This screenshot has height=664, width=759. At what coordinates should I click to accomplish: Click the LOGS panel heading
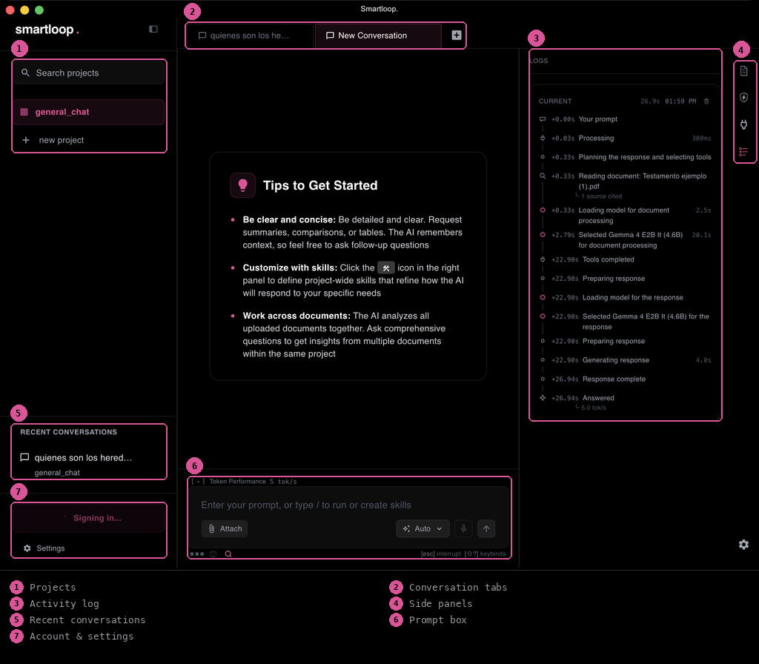click(539, 61)
